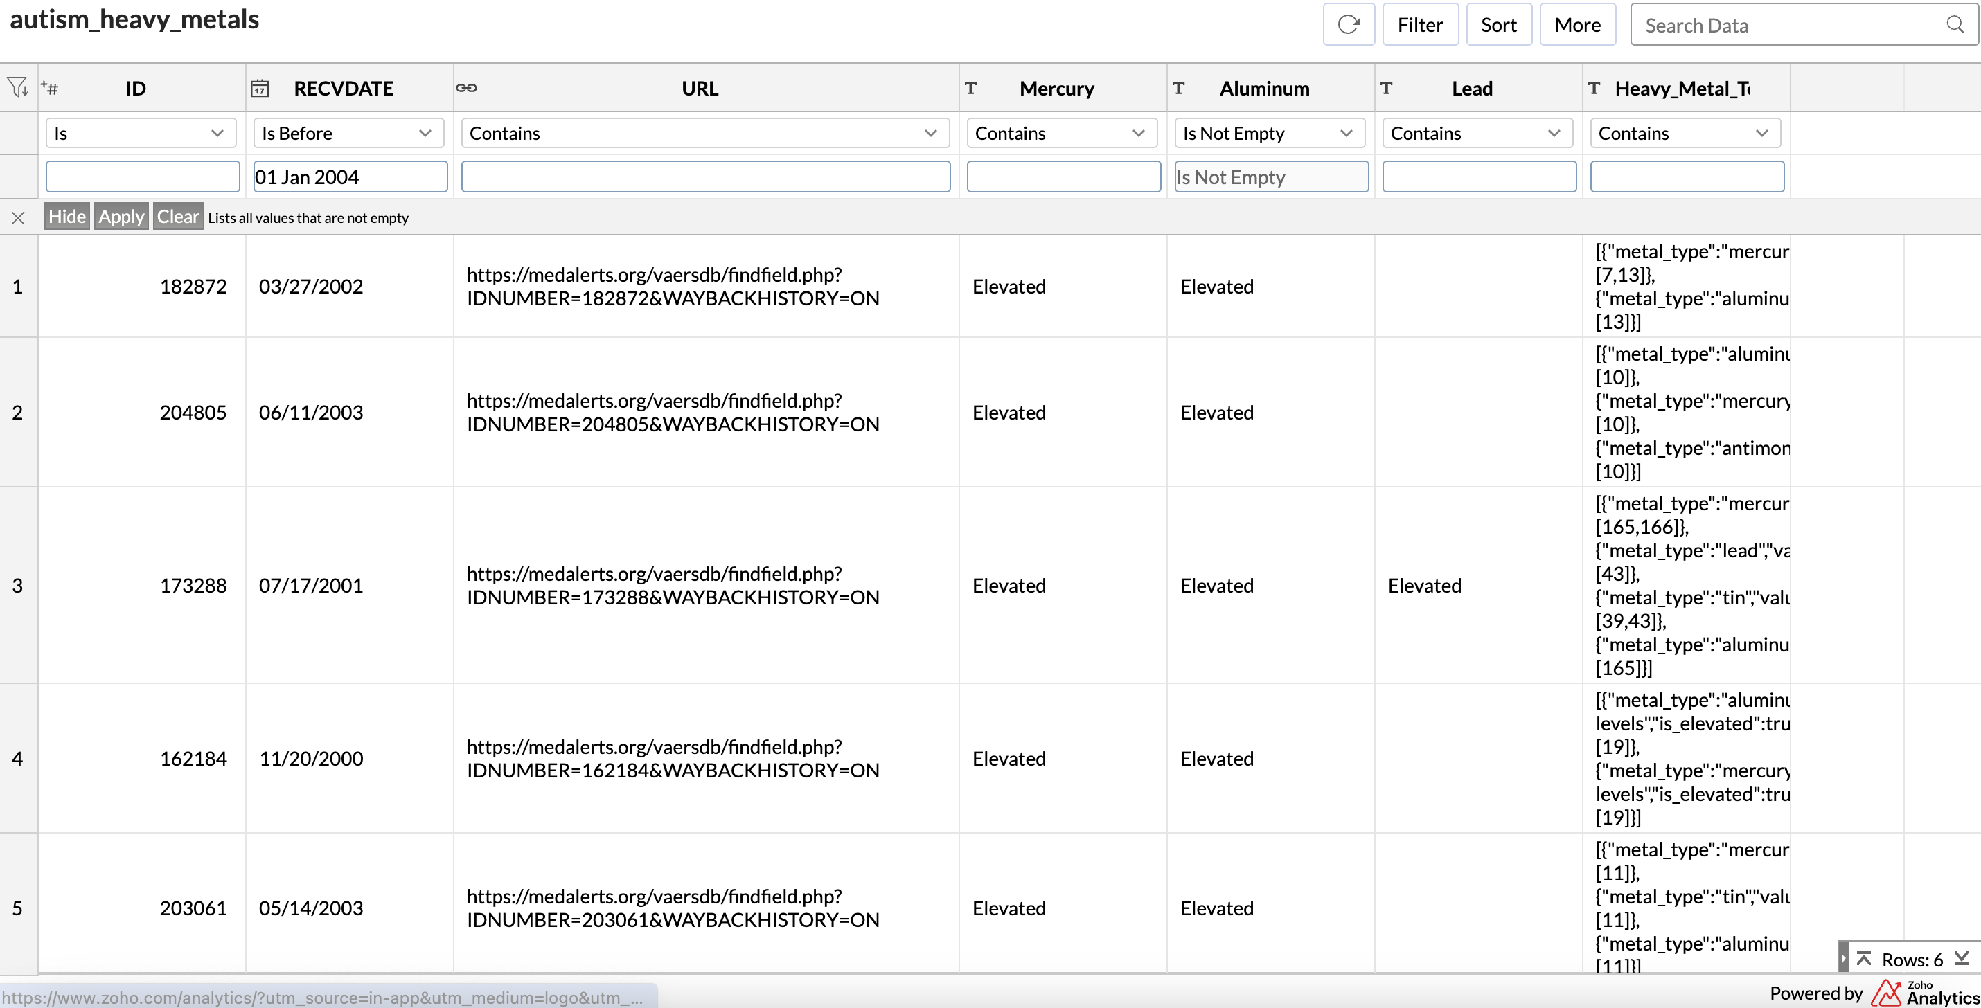Open the ID 'Is' condition dropdown

pos(140,133)
